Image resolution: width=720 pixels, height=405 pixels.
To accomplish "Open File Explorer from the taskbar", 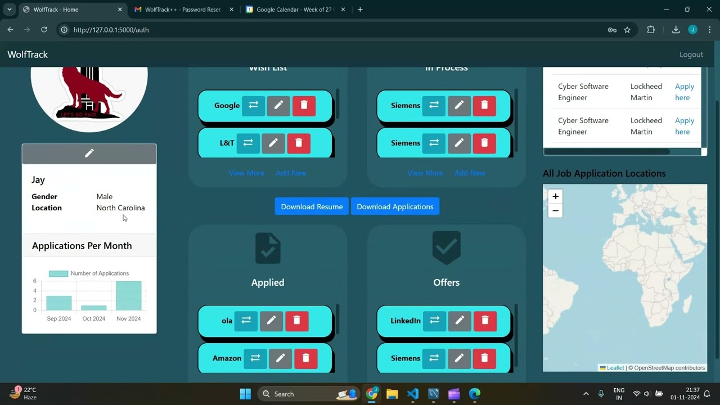I will 392,394.
